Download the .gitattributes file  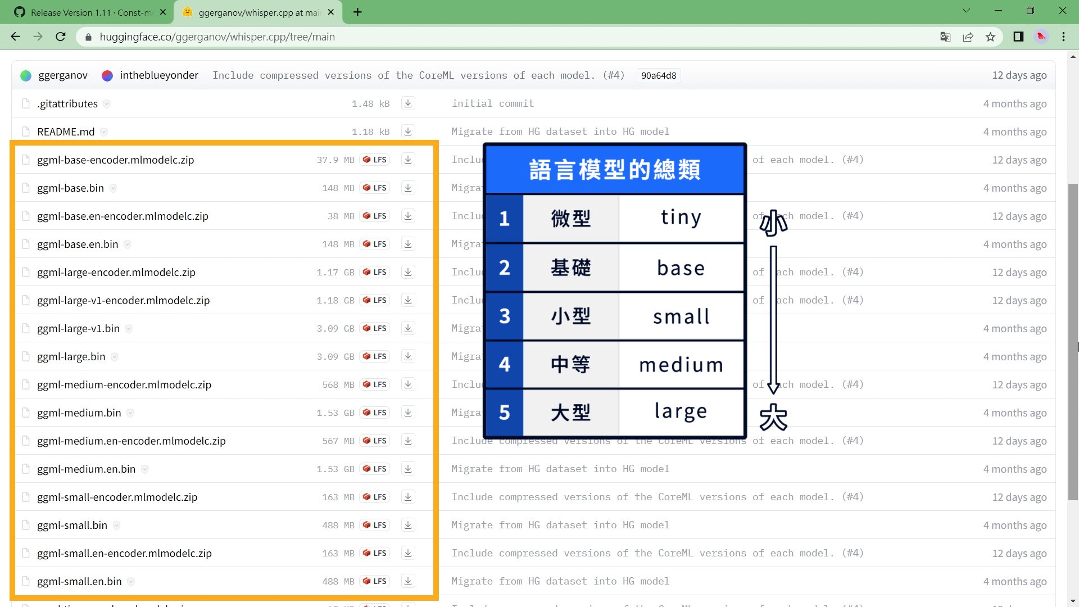(408, 103)
